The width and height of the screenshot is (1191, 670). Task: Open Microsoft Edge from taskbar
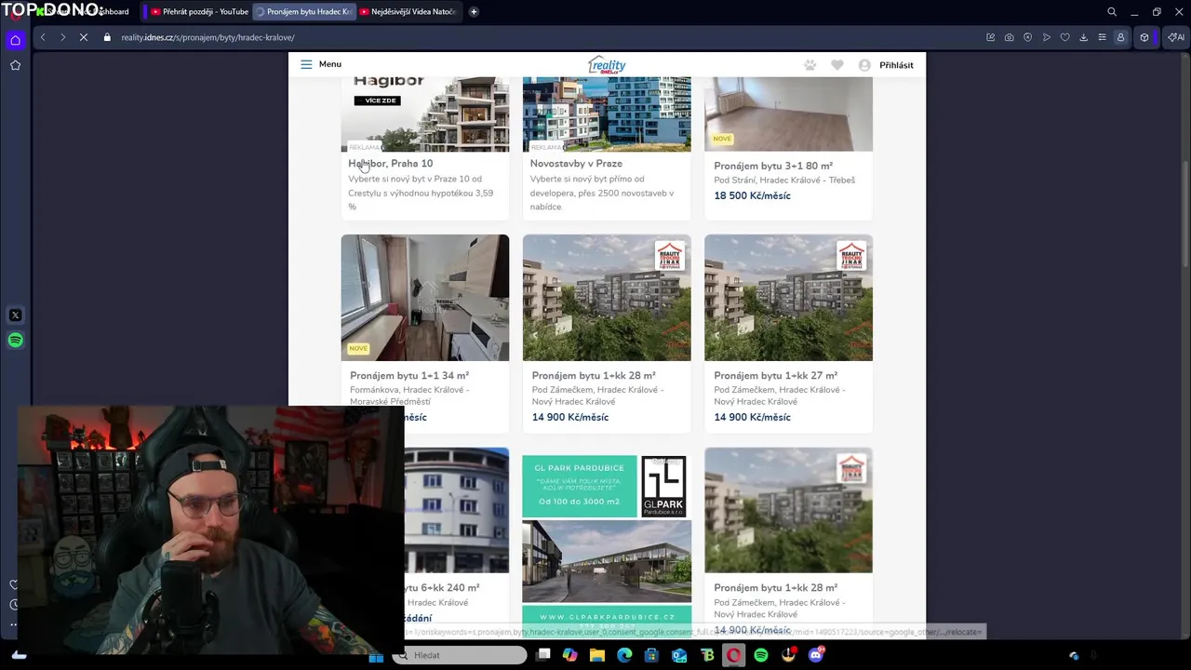tap(624, 655)
